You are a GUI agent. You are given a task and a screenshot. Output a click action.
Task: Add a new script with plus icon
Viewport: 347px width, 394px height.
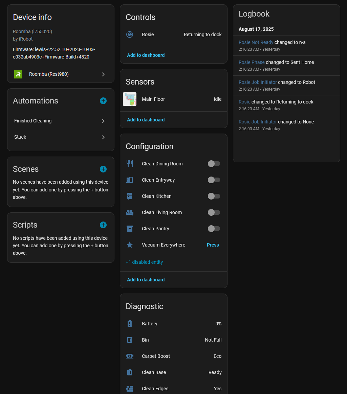coord(103,225)
